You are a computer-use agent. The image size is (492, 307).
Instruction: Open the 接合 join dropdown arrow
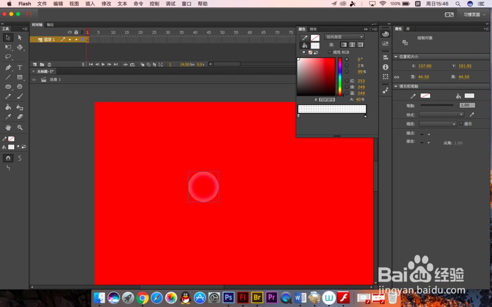point(429,143)
